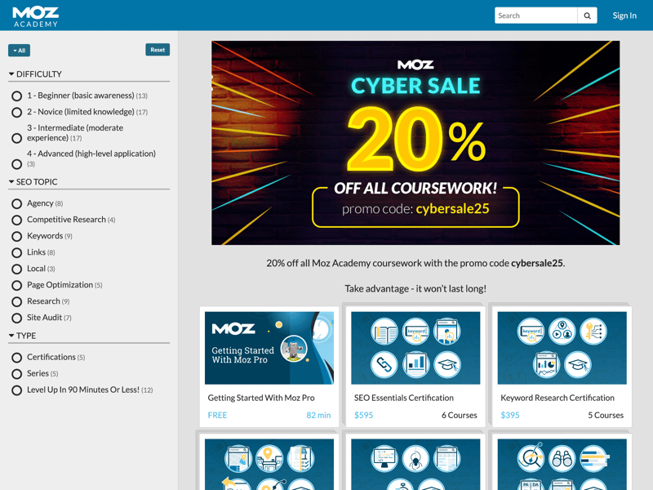653x490 pixels.
Task: Toggle the All filters dropdown button
Action: coord(19,51)
